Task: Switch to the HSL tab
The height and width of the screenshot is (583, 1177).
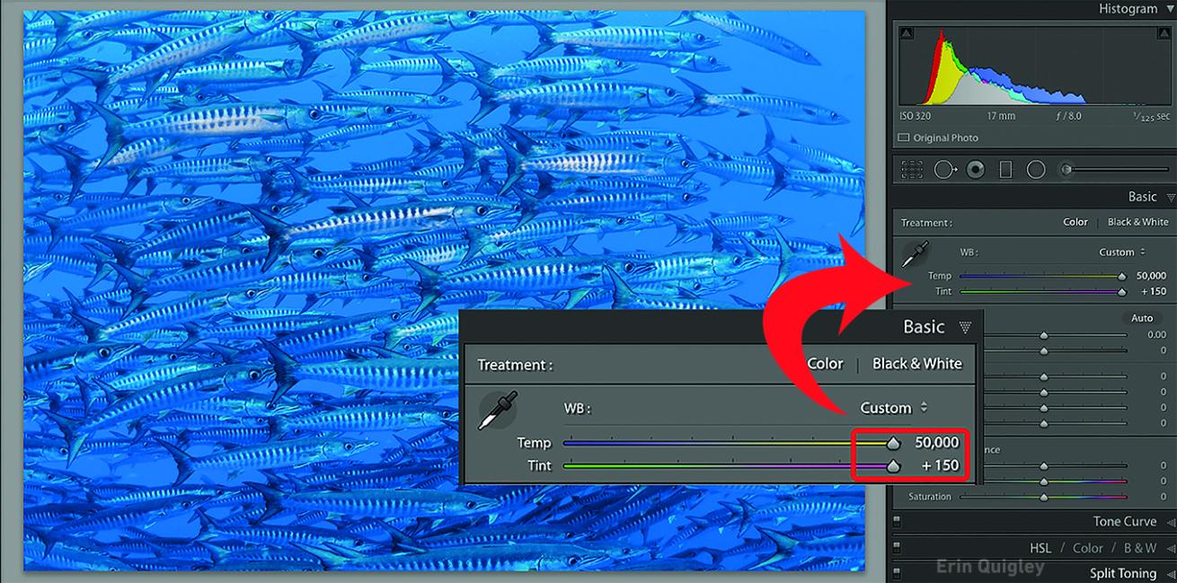Action: click(1040, 548)
